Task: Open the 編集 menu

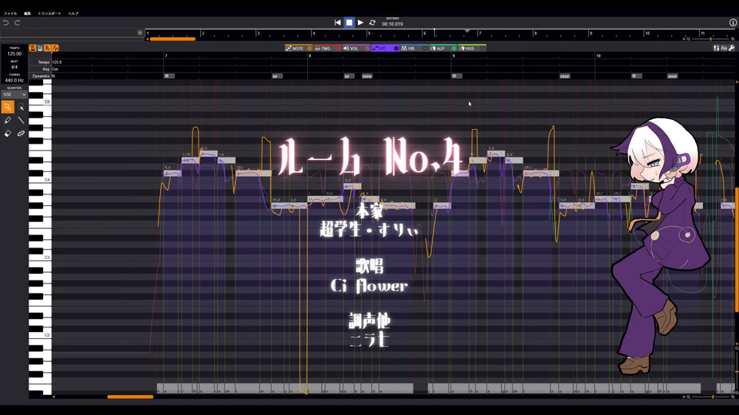Action: (28, 14)
